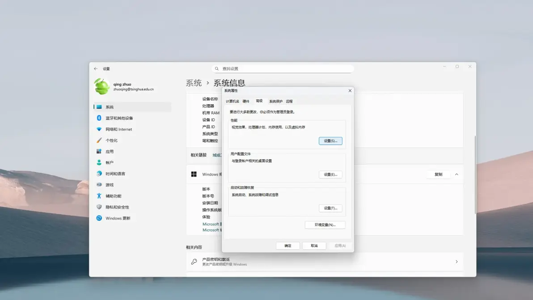Open 性能 settings with 设置(S)... button
The height and width of the screenshot is (300, 533).
pos(330,141)
